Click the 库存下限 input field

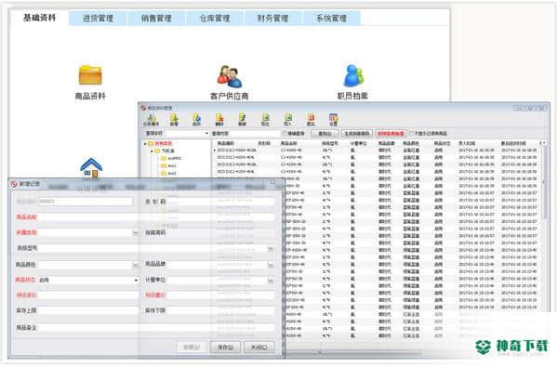(x=220, y=310)
